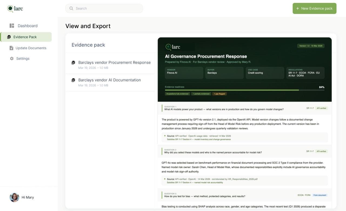
Task: Select Barclays vendor AI Documentation
Action: tap(110, 83)
